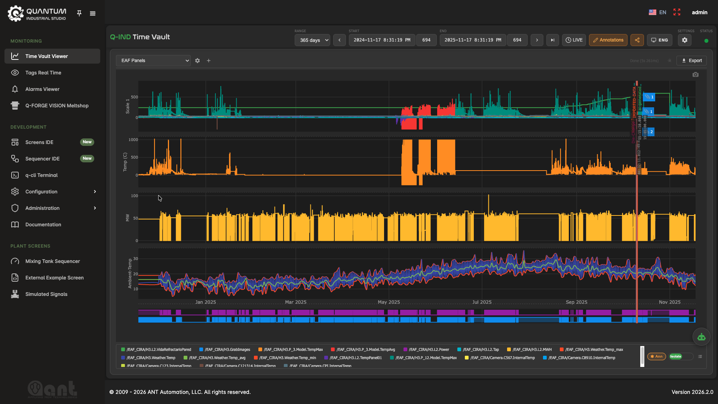Screen dimensions: 718x404
Task: Open panel settings gear next to EAF Panels
Action: [197, 61]
